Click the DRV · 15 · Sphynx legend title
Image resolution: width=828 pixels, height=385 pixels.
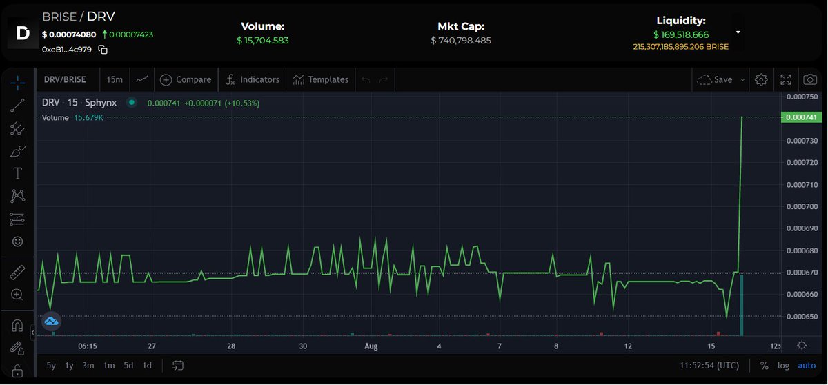click(79, 102)
